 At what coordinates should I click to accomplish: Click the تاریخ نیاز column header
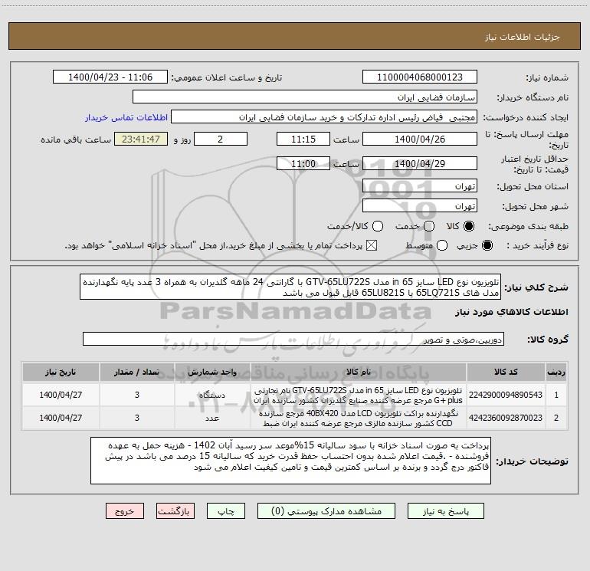tap(61, 372)
